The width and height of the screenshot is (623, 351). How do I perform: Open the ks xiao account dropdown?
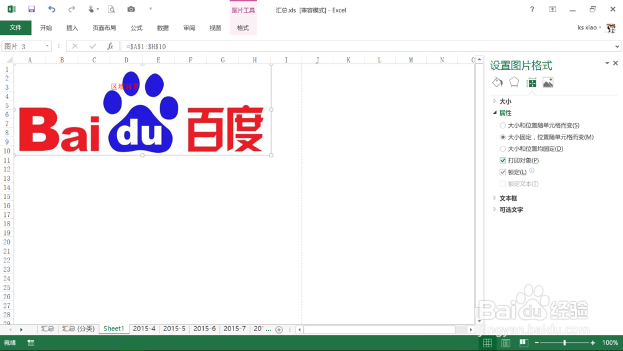pos(601,27)
